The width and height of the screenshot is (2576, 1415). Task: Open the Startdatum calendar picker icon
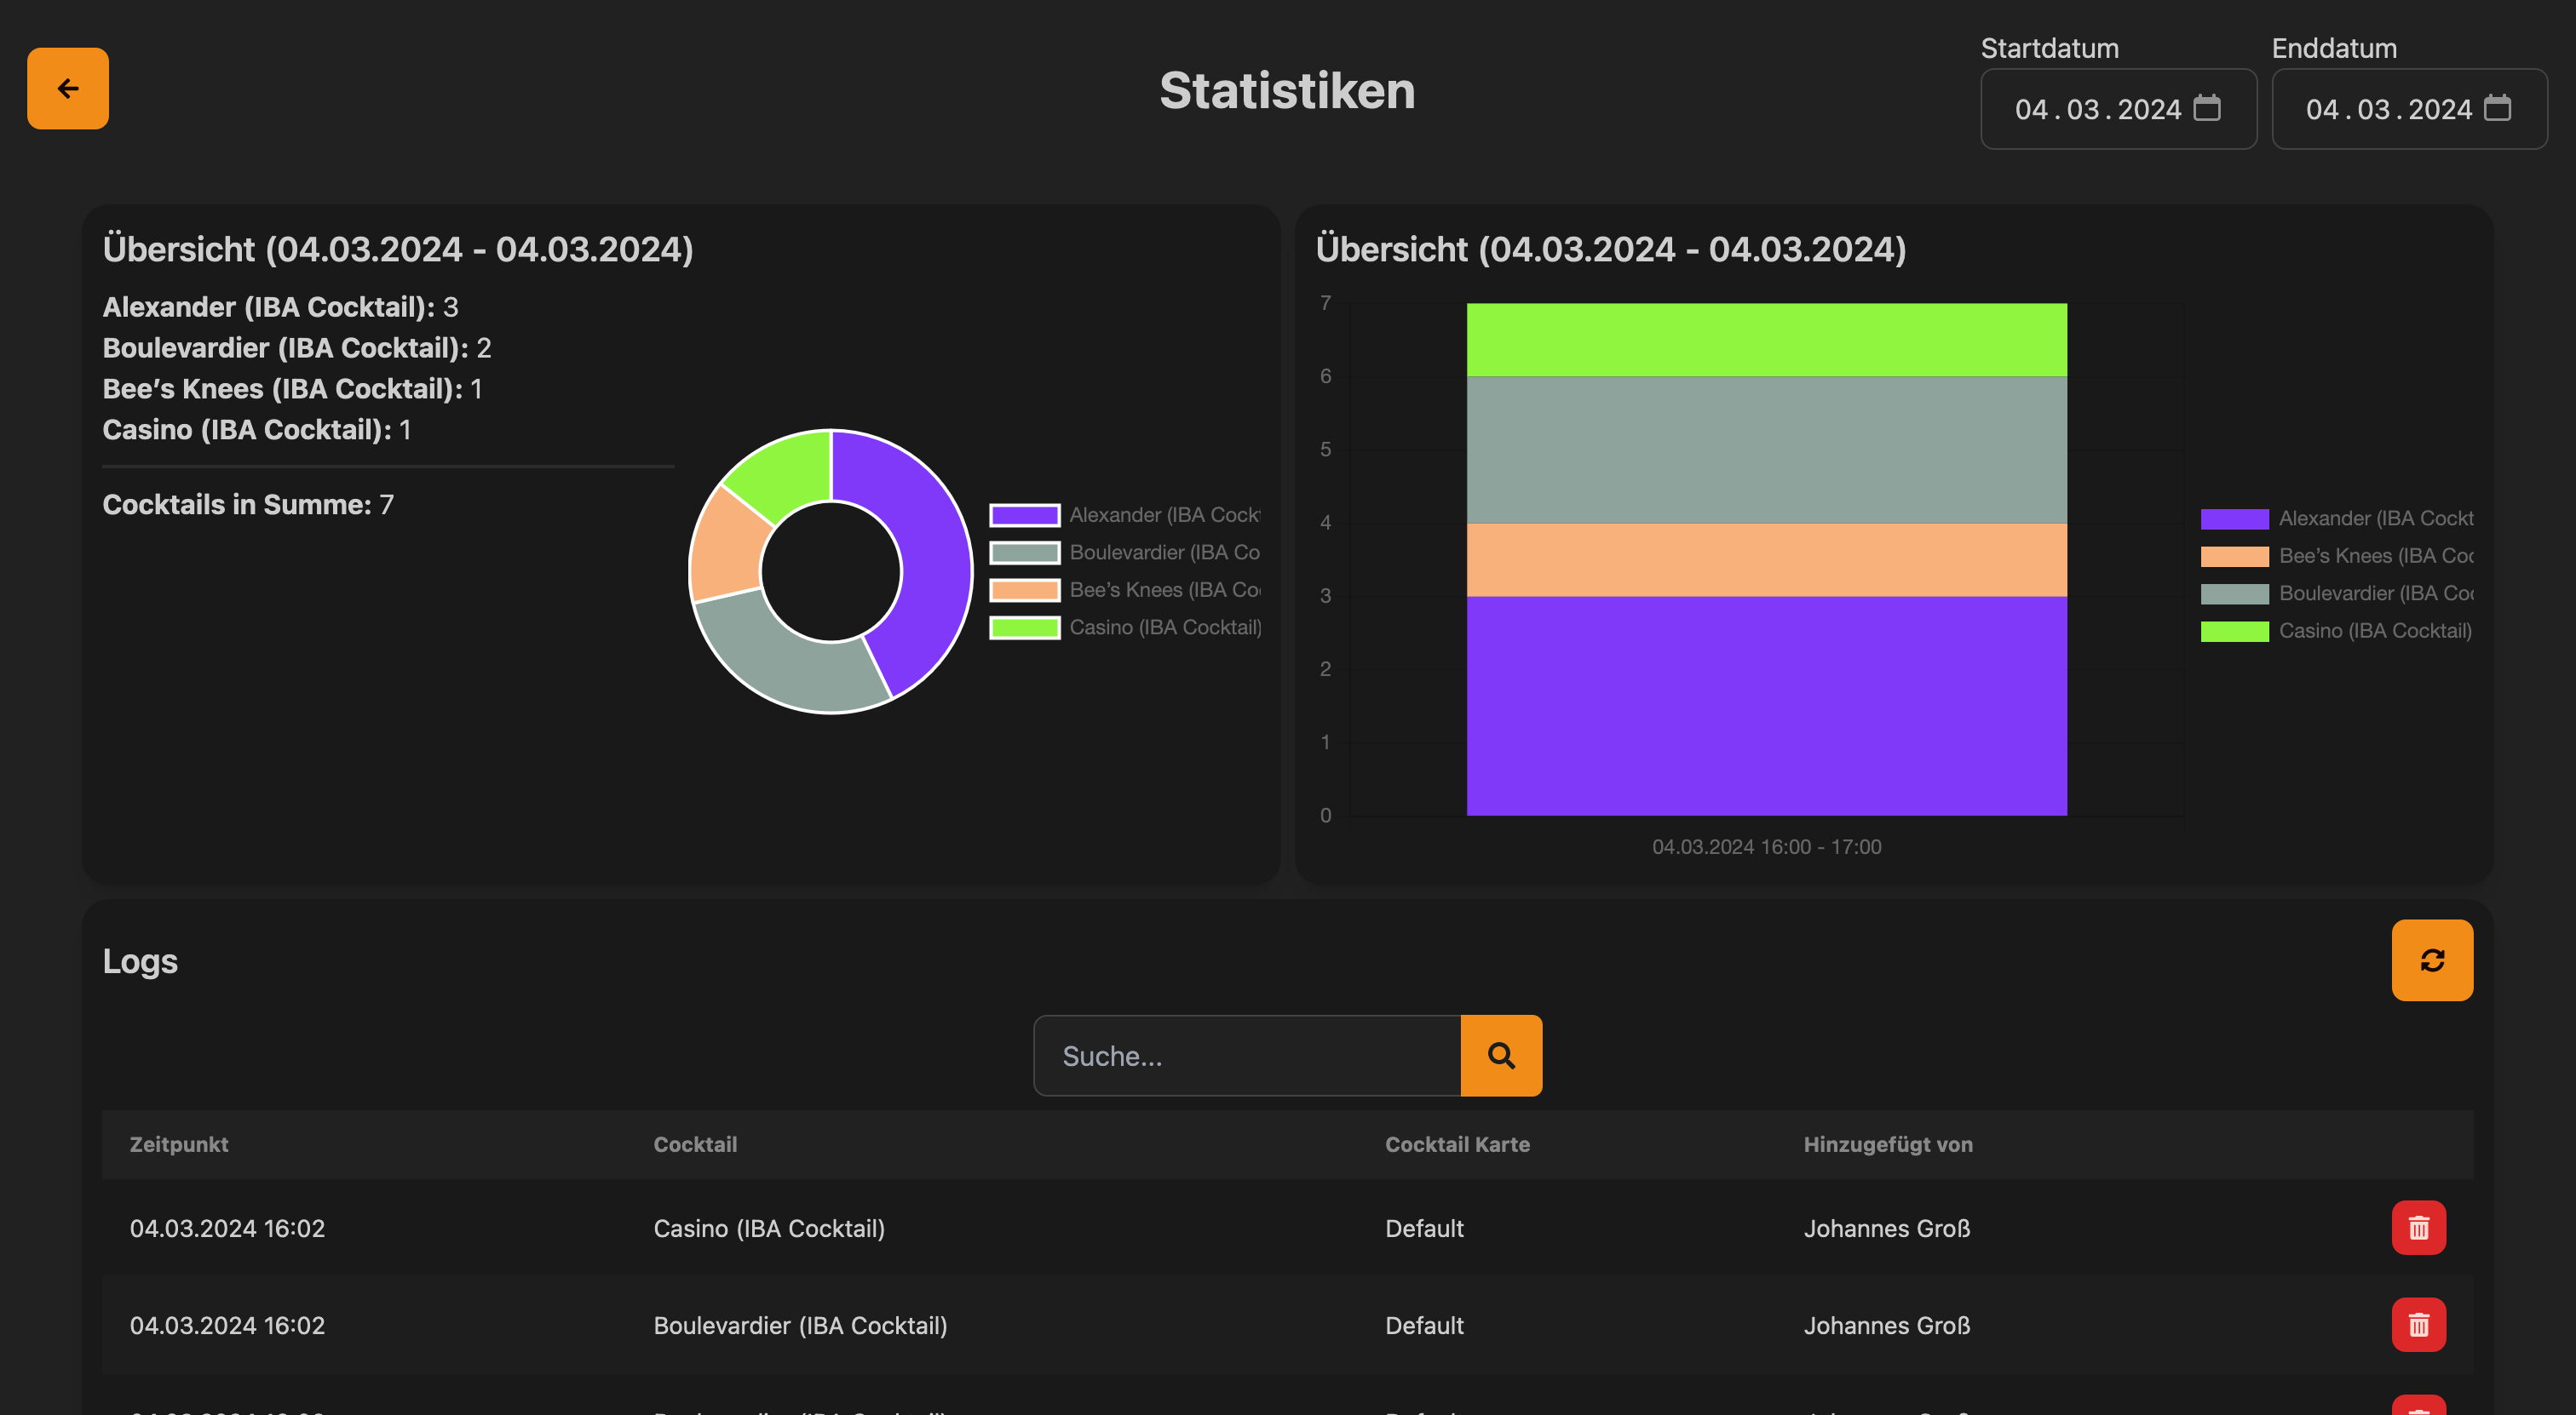[x=2206, y=108]
